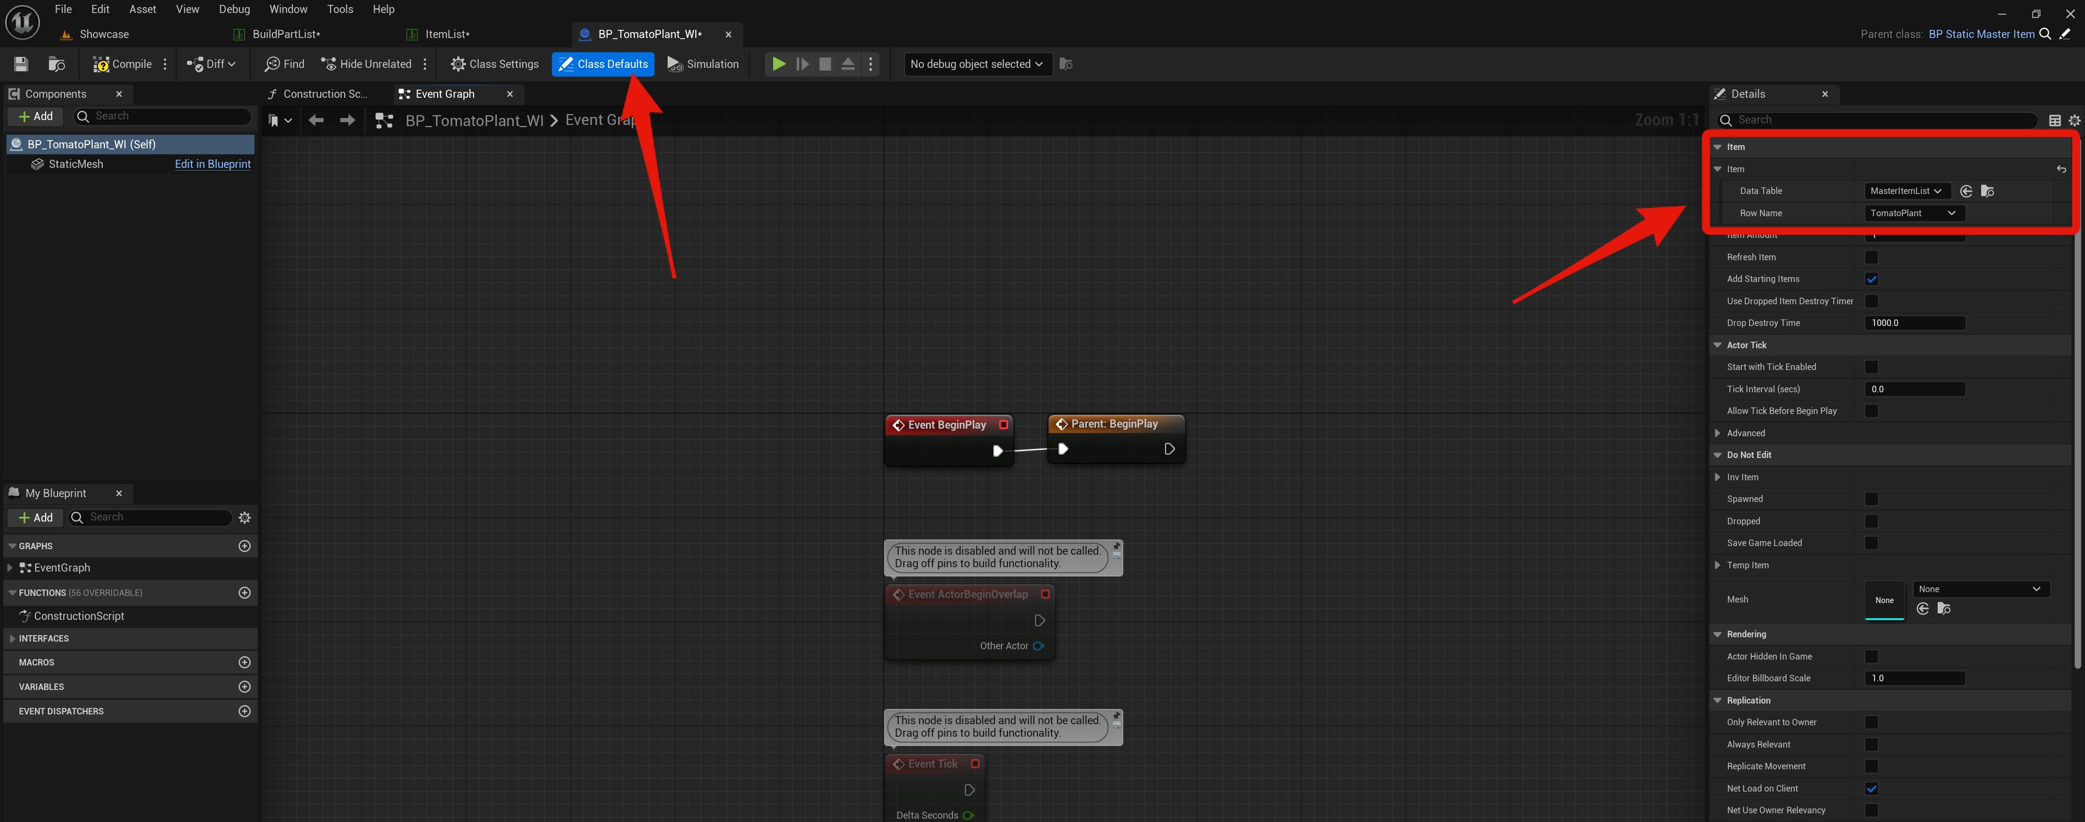Uncheck Add Starting Items
Screen dimensions: 2085x822
(x=1871, y=279)
